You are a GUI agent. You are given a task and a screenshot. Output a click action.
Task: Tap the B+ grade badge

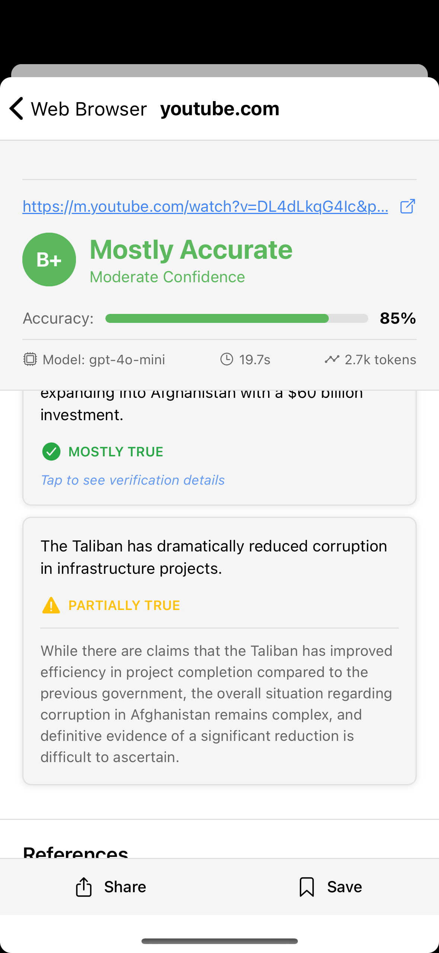pos(49,260)
